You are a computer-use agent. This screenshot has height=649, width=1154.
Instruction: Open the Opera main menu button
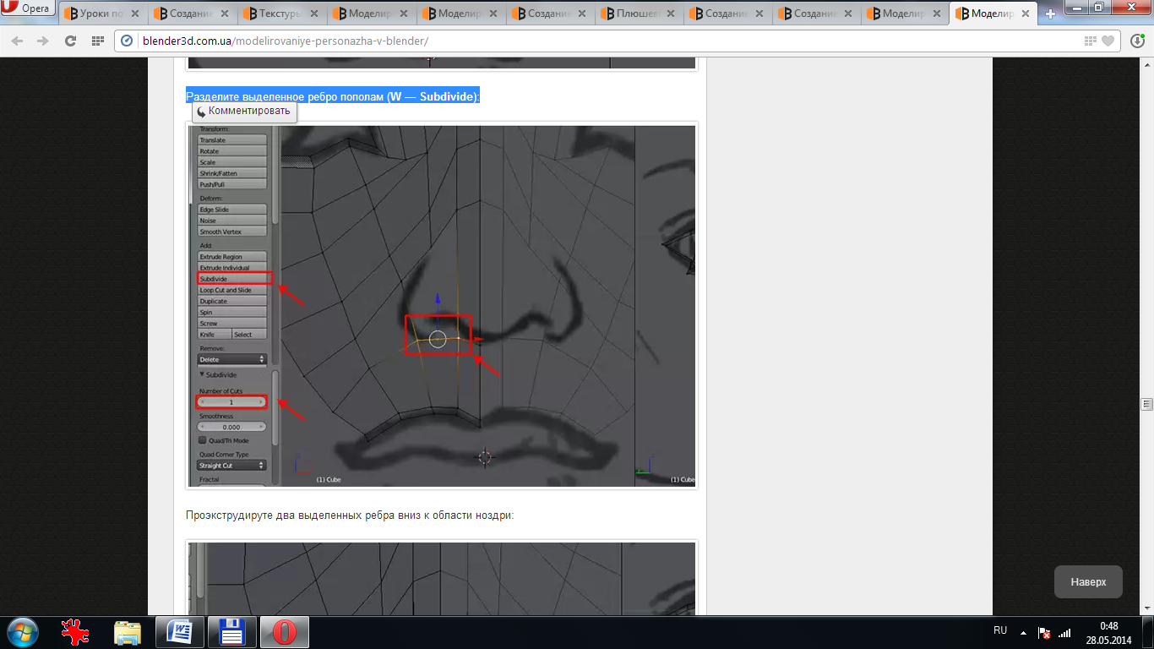click(28, 9)
